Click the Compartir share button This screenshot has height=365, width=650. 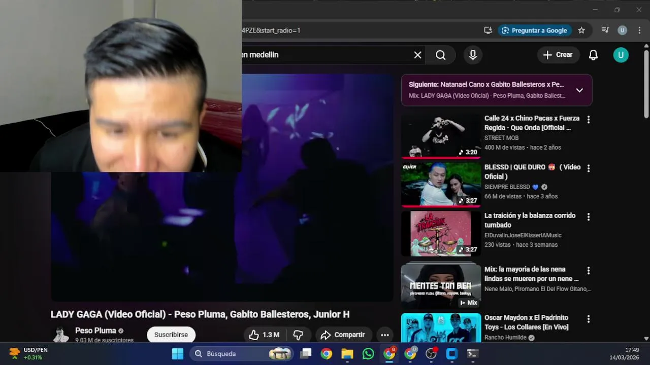[343, 335]
